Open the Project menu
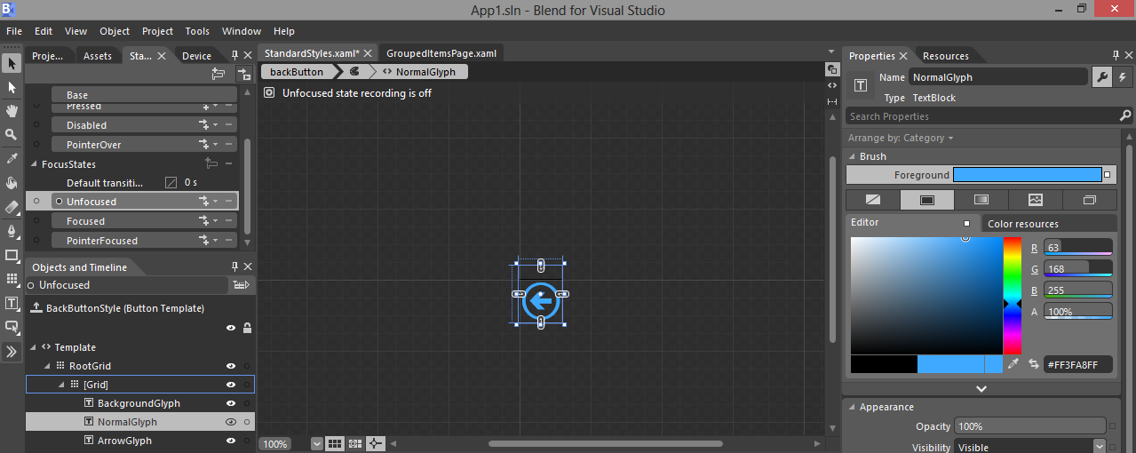This screenshot has width=1136, height=453. pos(158,31)
